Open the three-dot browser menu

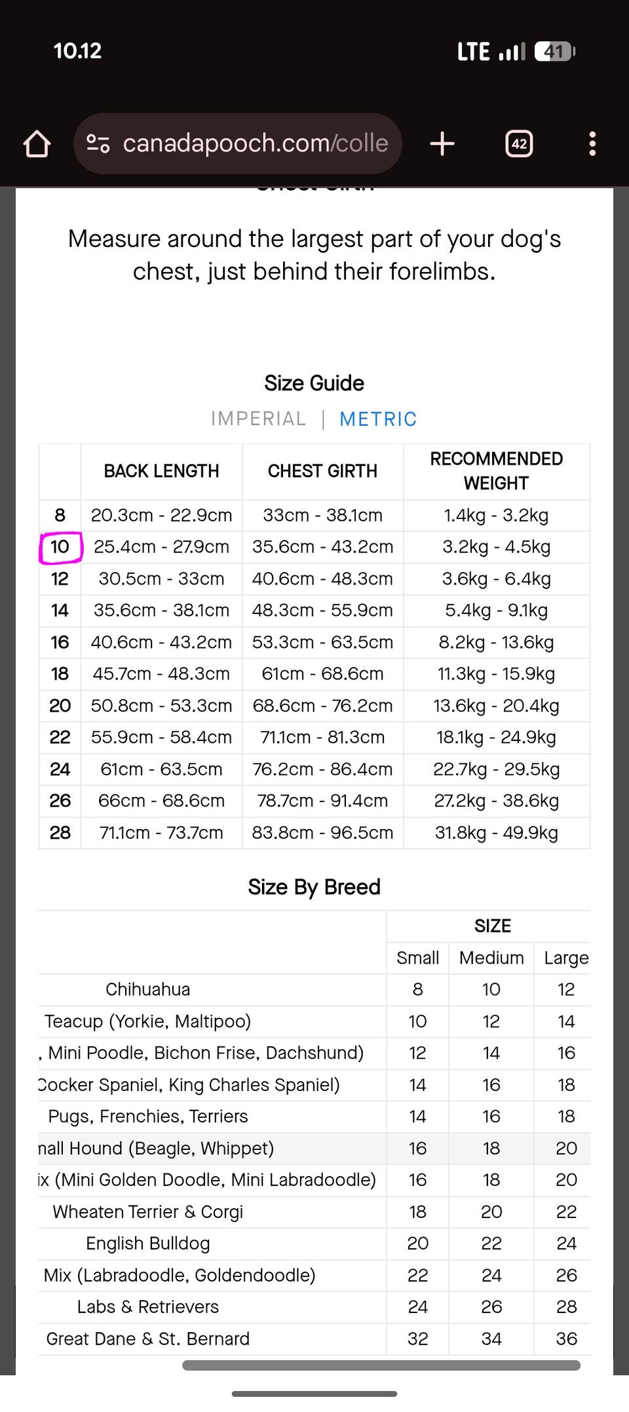coord(592,143)
